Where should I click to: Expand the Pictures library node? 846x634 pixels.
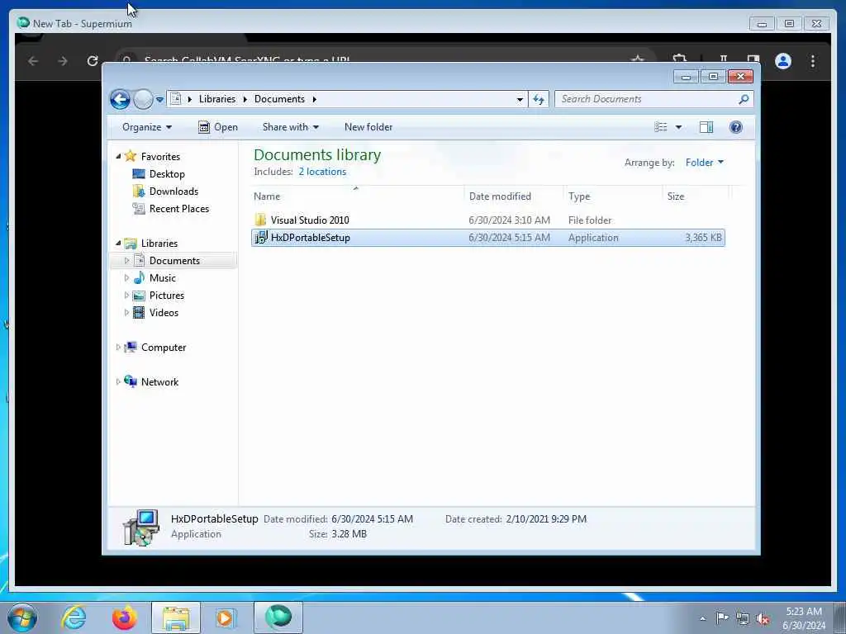click(126, 296)
